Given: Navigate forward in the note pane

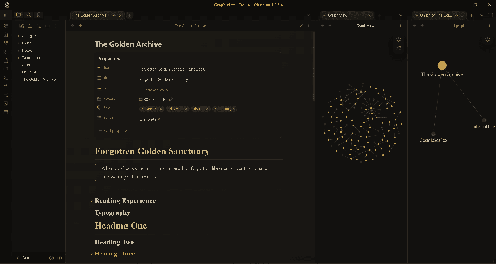Looking at the screenshot, I should pos(80,25).
